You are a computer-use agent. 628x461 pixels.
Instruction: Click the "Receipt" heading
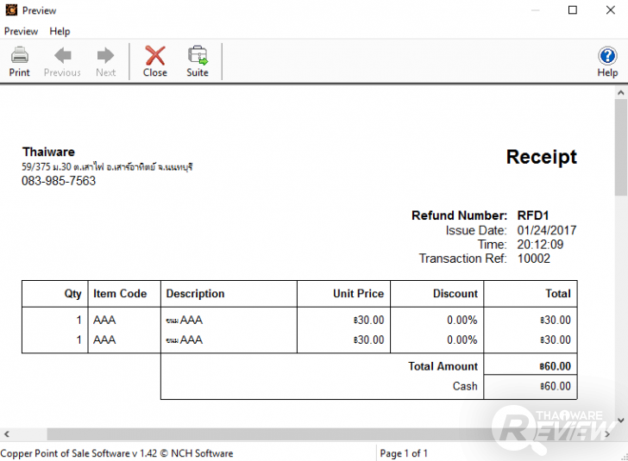coord(542,157)
